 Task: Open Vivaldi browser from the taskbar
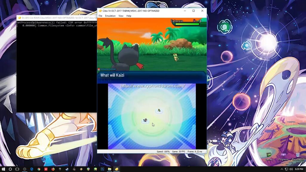click(x=46, y=169)
